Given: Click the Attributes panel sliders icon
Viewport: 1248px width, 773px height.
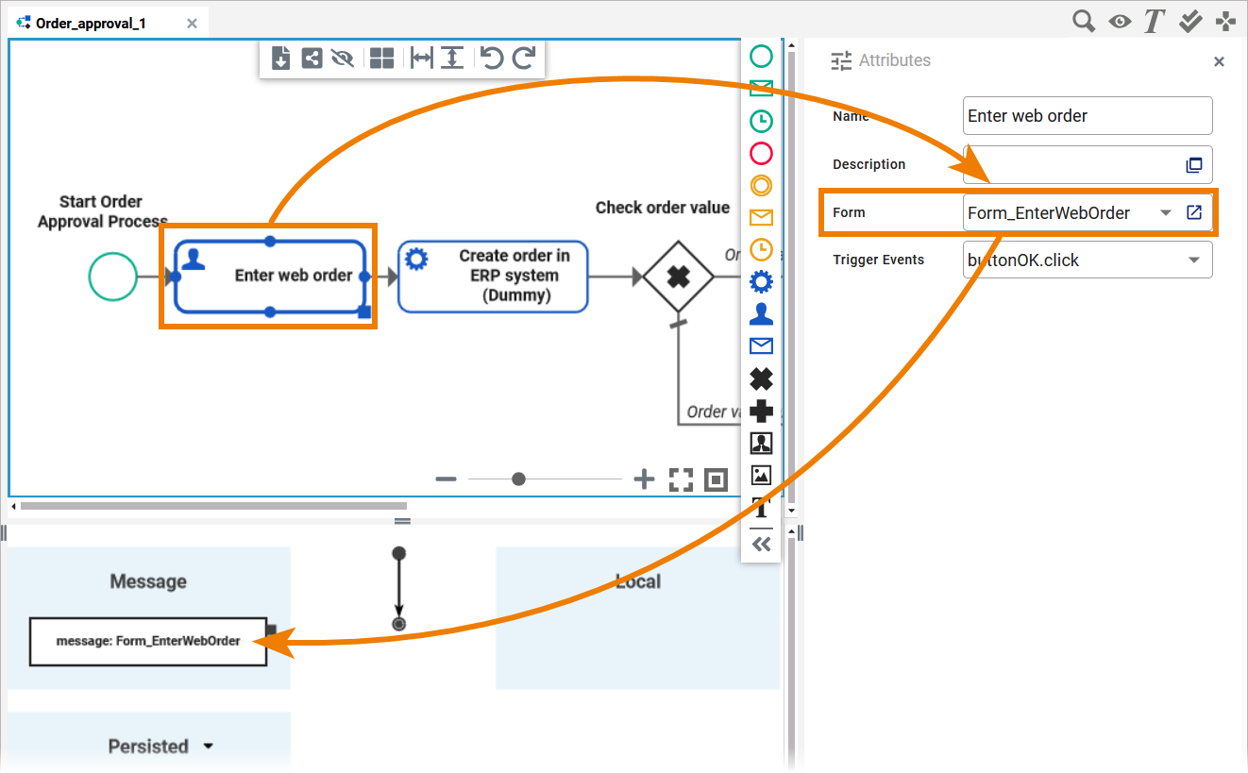Looking at the screenshot, I should tap(841, 60).
